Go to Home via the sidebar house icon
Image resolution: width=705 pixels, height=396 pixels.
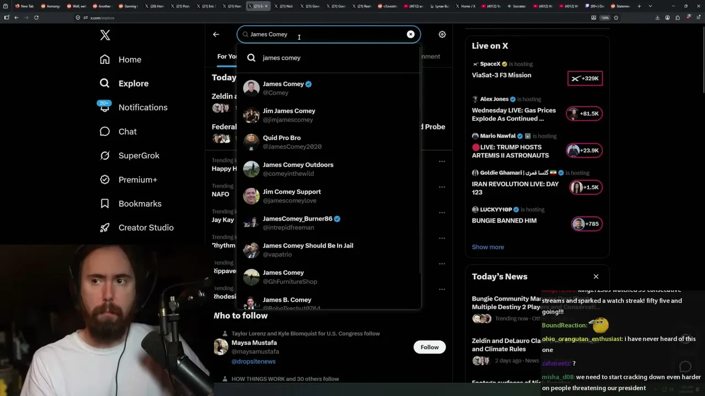[x=105, y=59]
